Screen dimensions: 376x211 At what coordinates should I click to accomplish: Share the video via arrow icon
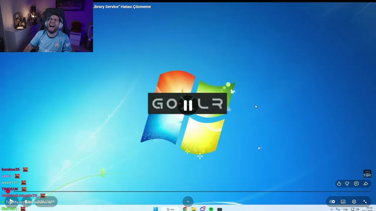click(366, 184)
